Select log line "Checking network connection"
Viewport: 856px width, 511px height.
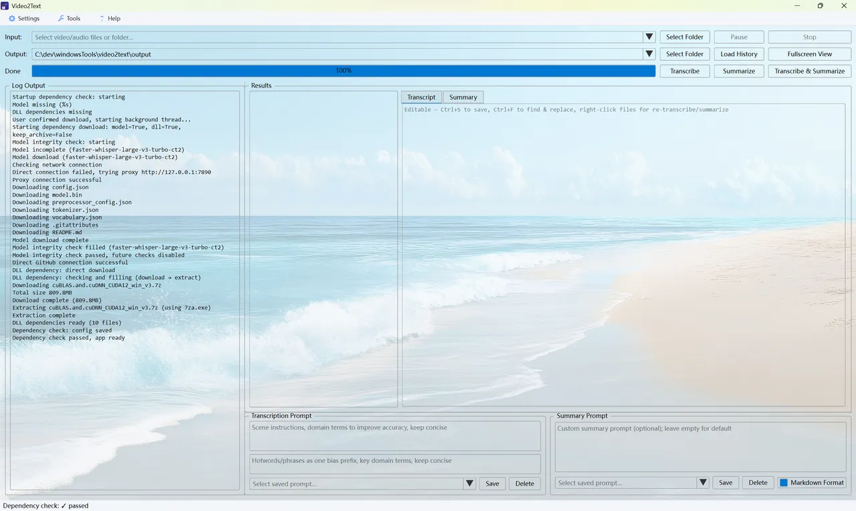[x=57, y=165]
